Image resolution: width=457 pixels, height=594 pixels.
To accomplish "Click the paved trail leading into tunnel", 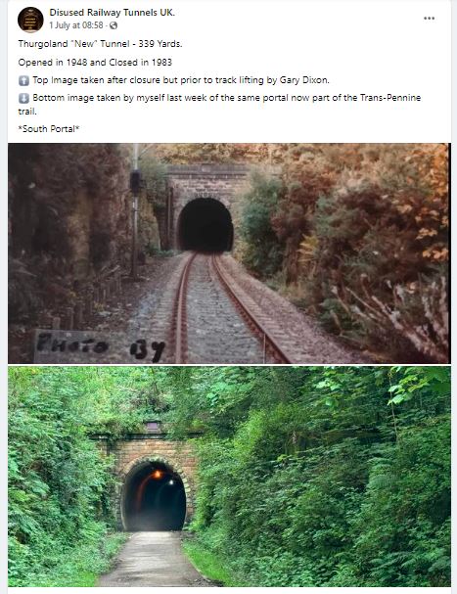I will [153, 559].
